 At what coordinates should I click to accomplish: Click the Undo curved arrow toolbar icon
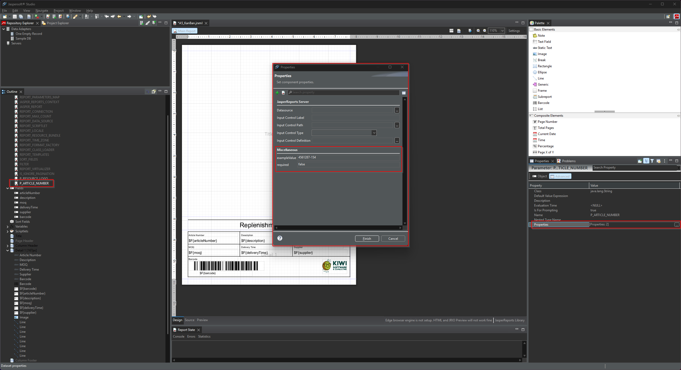[149, 16]
